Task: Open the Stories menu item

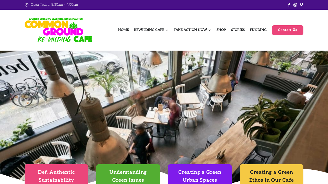Action: (x=238, y=30)
